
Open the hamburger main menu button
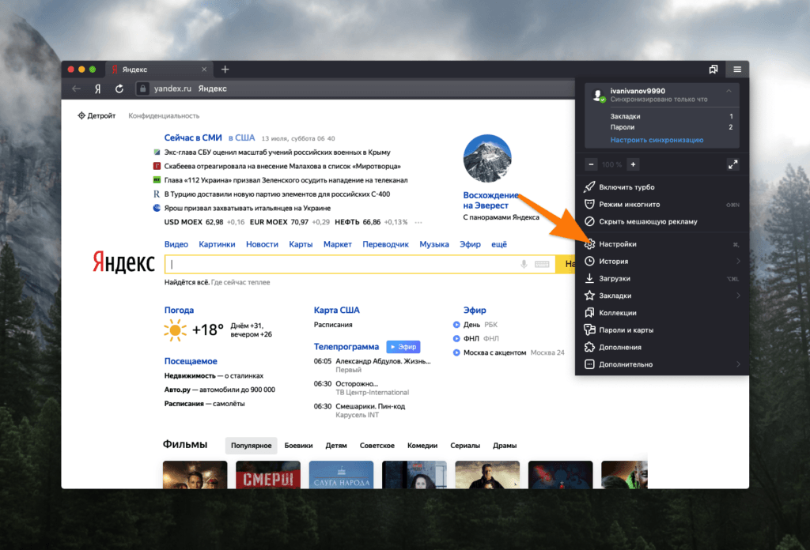(737, 69)
